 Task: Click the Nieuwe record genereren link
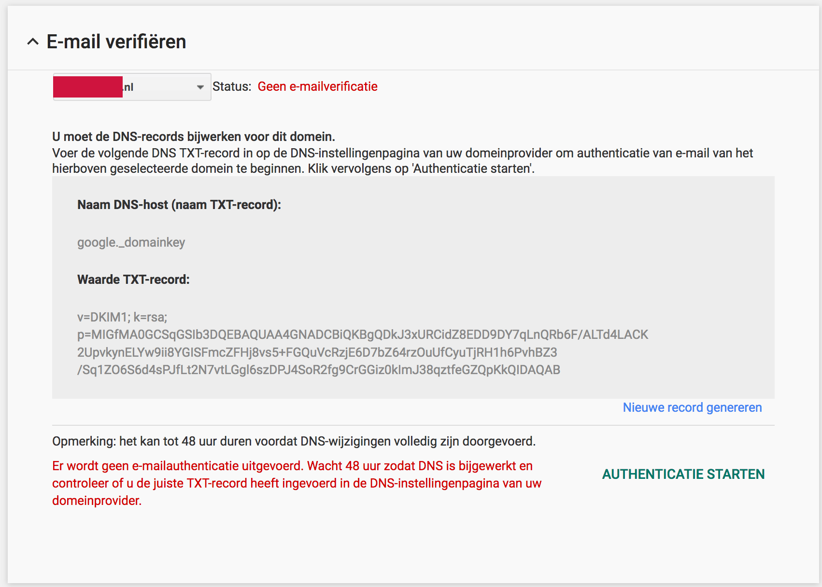point(692,407)
